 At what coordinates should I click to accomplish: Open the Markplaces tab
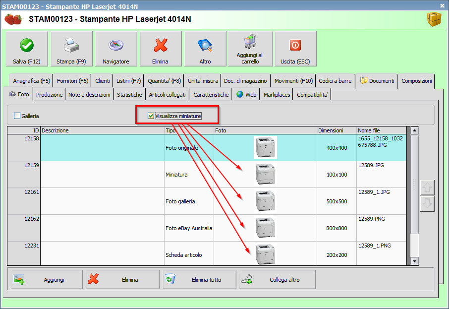point(277,95)
